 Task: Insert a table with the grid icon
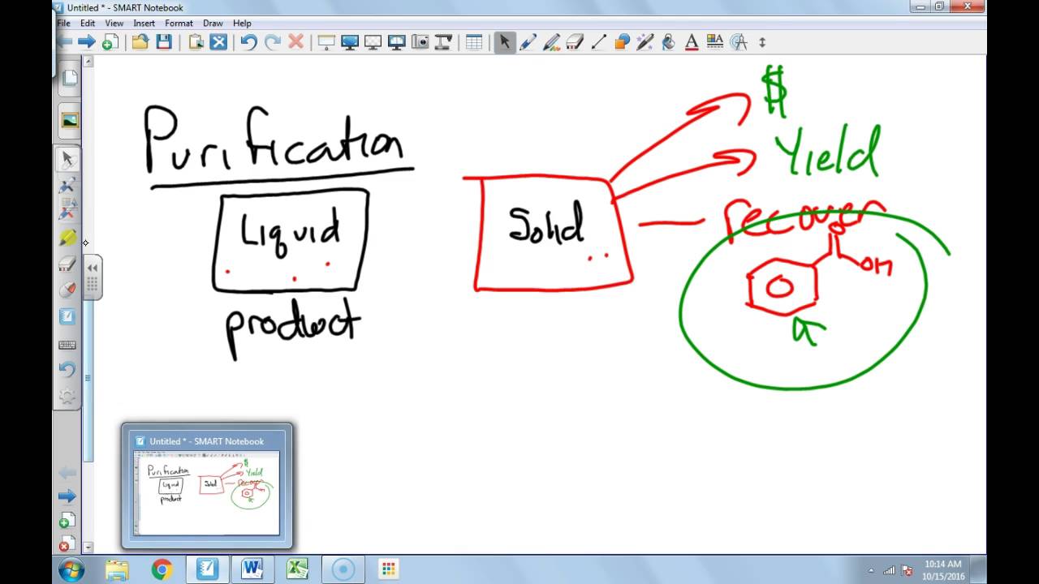click(x=474, y=42)
